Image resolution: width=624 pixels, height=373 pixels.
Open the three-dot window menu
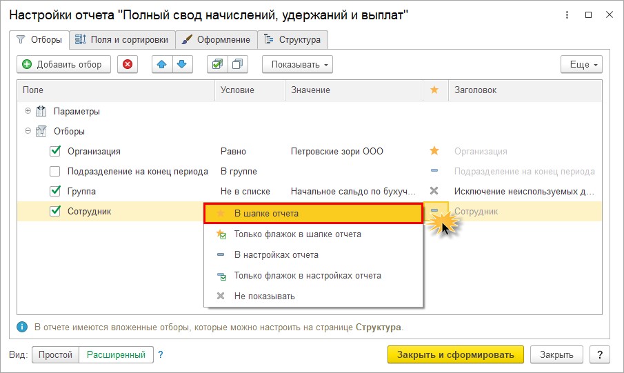pos(567,15)
